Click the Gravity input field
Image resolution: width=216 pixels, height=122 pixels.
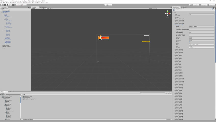pyautogui.click(x=201, y=37)
